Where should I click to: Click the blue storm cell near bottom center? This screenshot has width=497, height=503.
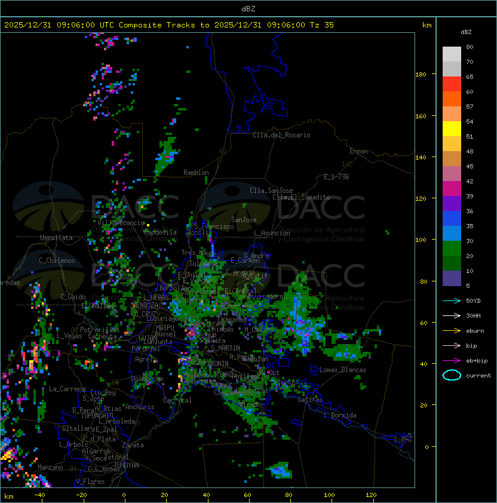[x=280, y=471]
